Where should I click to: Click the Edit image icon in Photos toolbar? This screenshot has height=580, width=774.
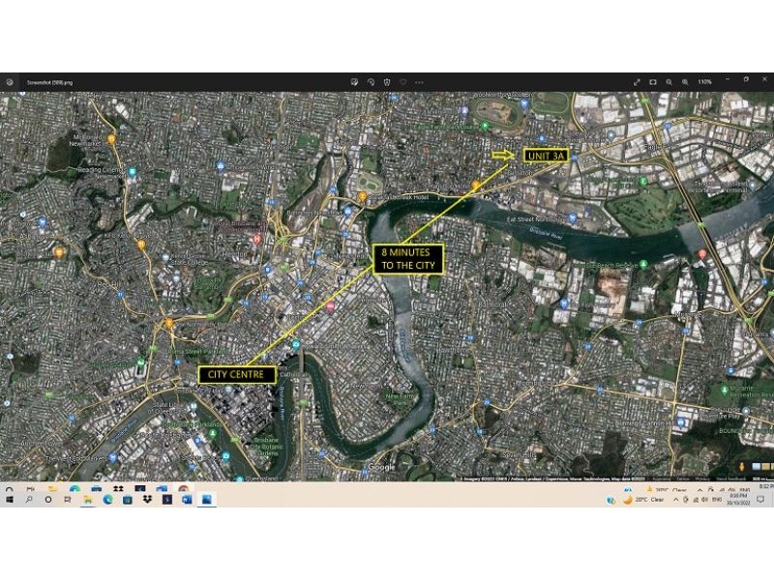click(355, 82)
